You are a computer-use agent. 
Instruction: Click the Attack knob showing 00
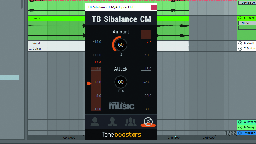click(x=121, y=82)
